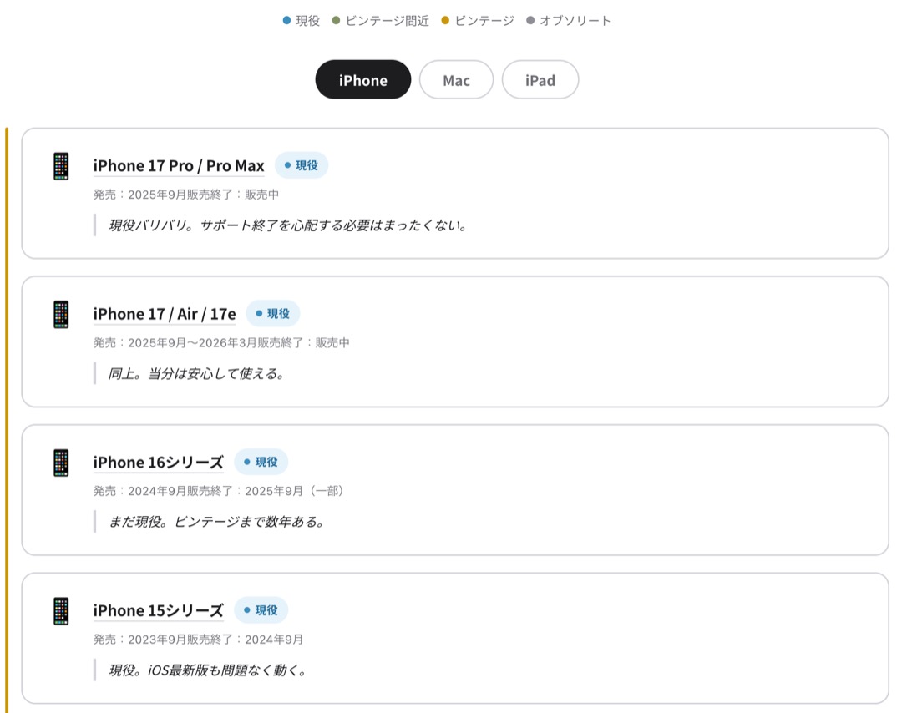902x713 pixels.
Task: Click the iPhone 17 Pro phone icon
Action: coord(61,166)
